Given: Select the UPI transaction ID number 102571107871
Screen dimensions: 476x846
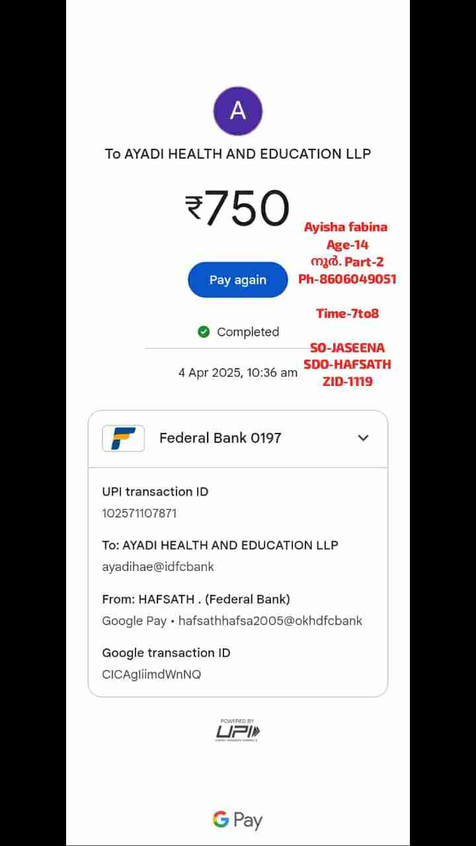Looking at the screenshot, I should [x=139, y=513].
